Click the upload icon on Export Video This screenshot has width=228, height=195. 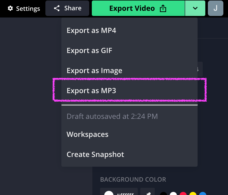tap(163, 8)
